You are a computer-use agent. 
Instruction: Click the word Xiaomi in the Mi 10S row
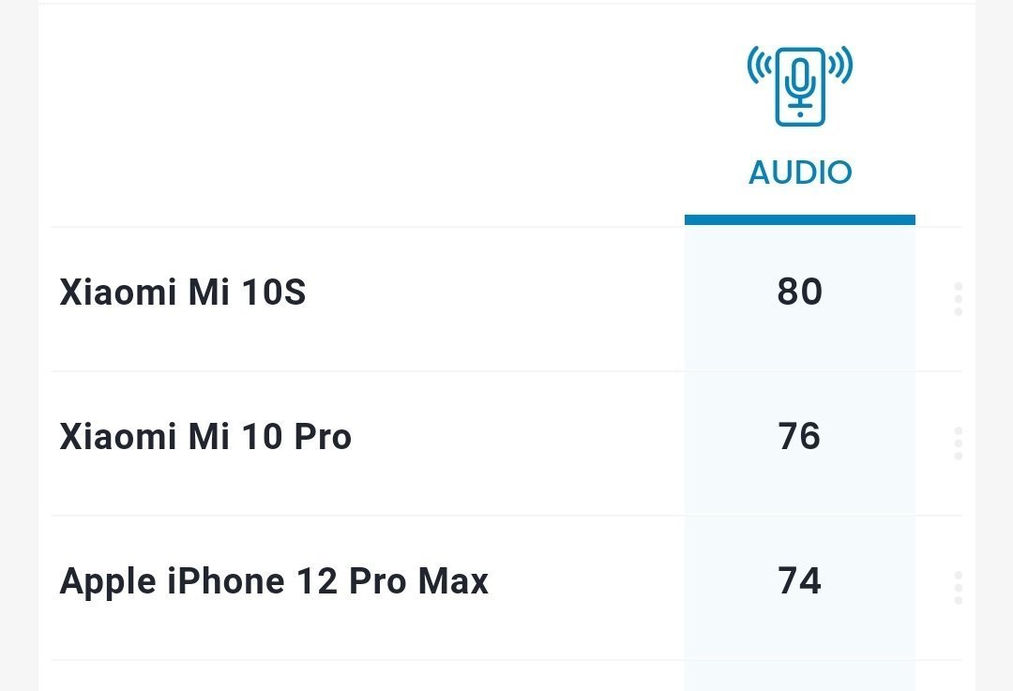[118, 292]
